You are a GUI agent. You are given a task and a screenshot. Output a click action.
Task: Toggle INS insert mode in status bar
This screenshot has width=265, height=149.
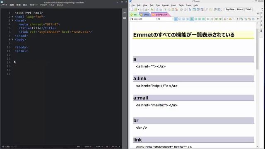coord(78,147)
